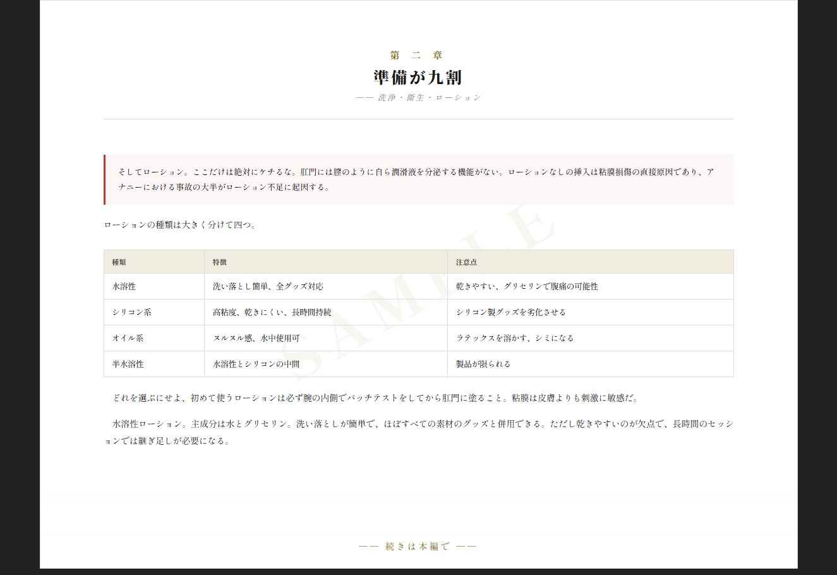Click the cell ラテックスを溶かす、シミになる
The height and width of the screenshot is (575, 837).
[515, 338]
